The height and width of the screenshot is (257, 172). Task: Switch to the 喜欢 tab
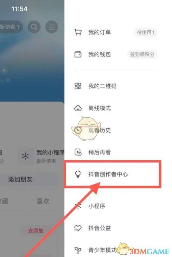coord(43,201)
